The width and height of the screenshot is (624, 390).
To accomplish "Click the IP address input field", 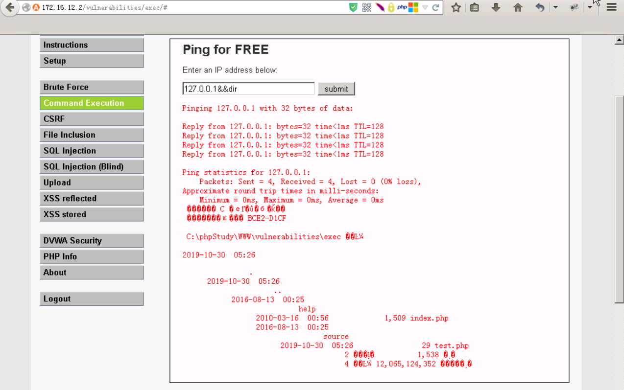I will pyautogui.click(x=248, y=89).
